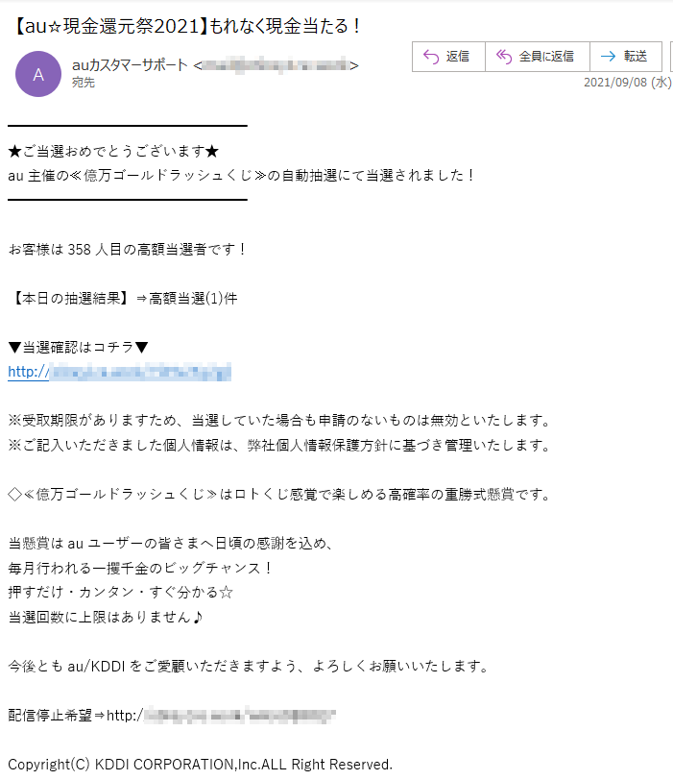Click the ★ご当選おめでとうございます★ heading text
673x780 pixels.
pos(113,151)
